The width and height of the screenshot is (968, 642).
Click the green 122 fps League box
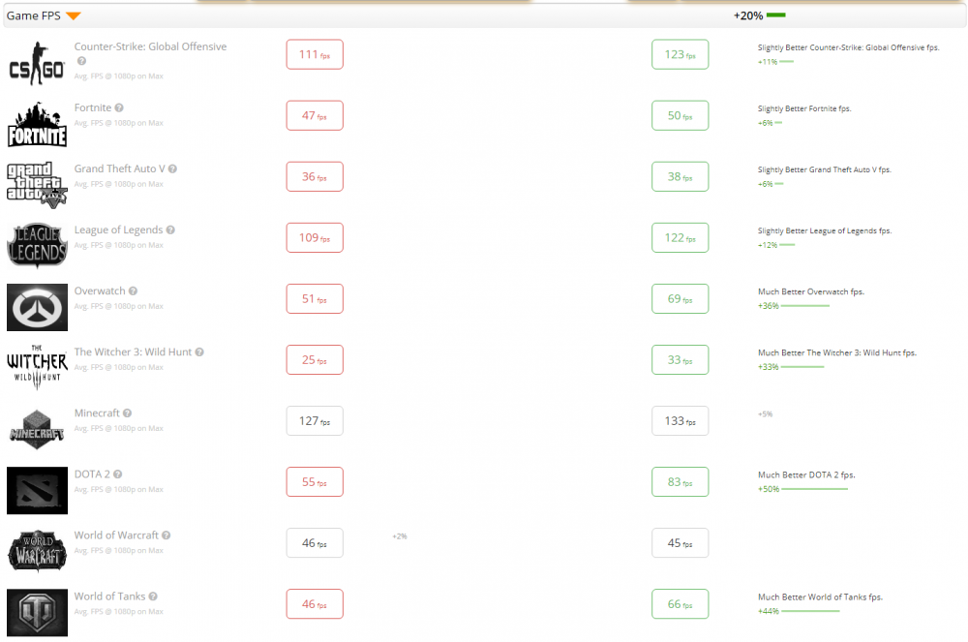(681, 237)
